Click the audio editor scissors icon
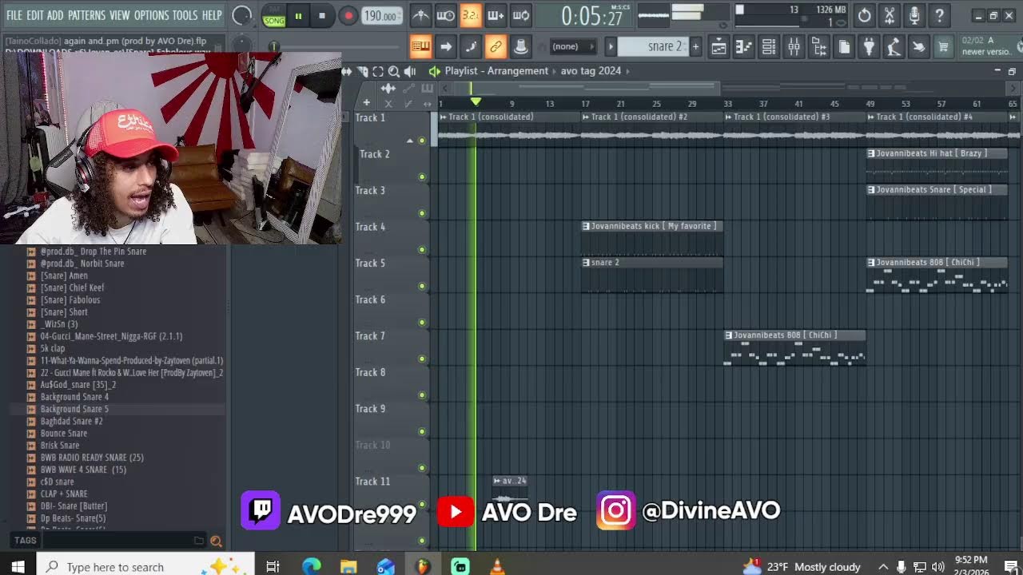 [889, 15]
